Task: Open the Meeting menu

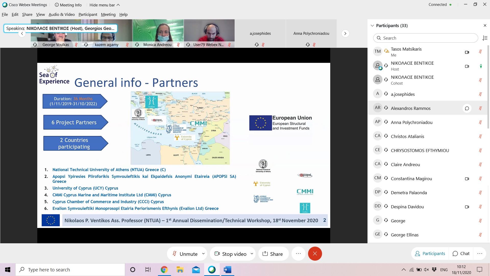Action: [x=108, y=15]
